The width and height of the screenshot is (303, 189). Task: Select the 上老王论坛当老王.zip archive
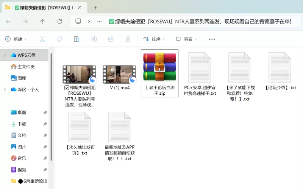(159, 67)
